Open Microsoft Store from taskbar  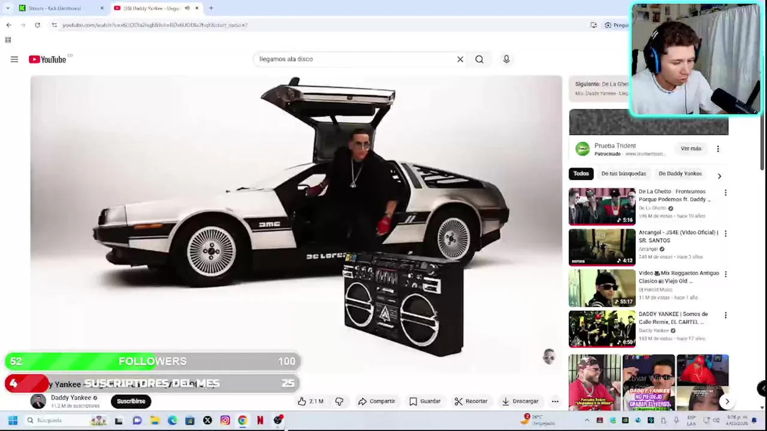pyautogui.click(x=190, y=421)
